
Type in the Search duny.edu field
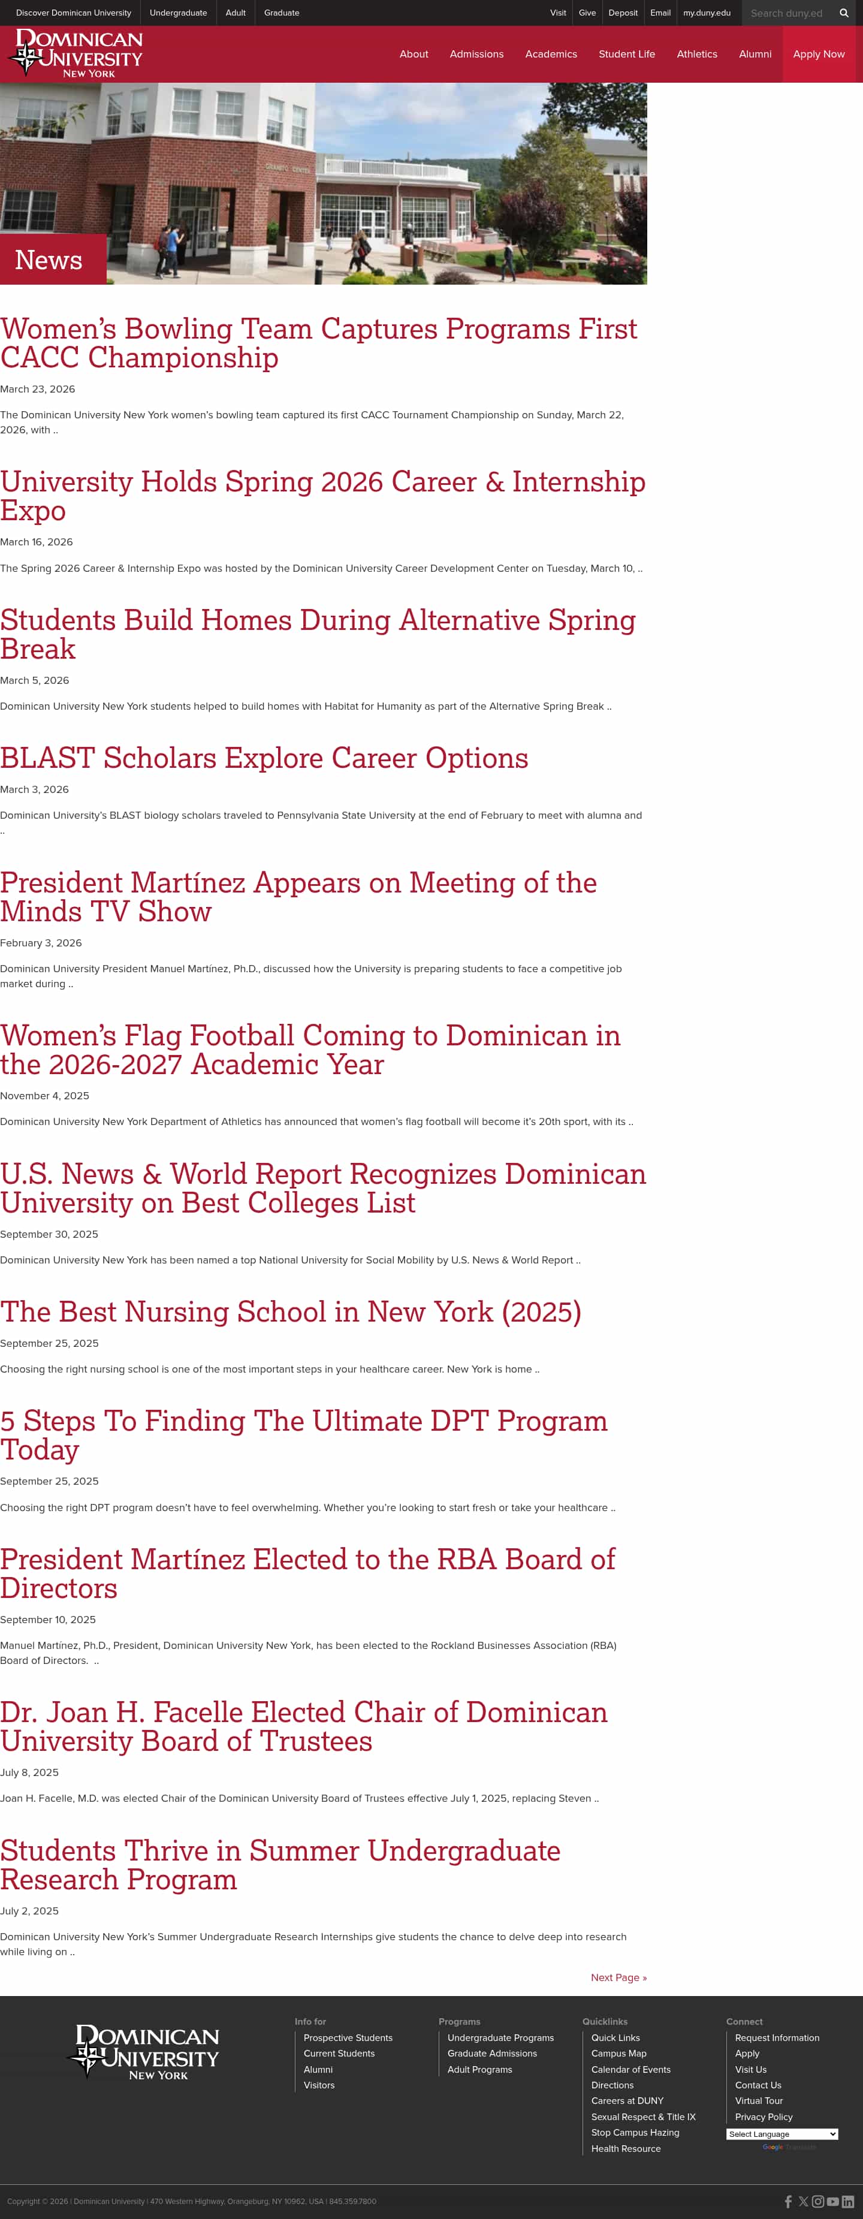[x=786, y=13]
